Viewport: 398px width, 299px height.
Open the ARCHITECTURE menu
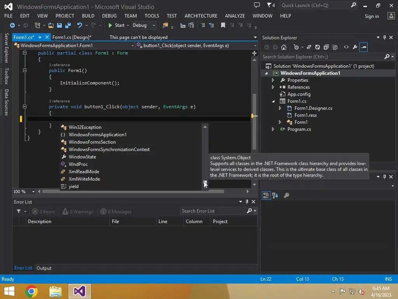click(x=201, y=16)
